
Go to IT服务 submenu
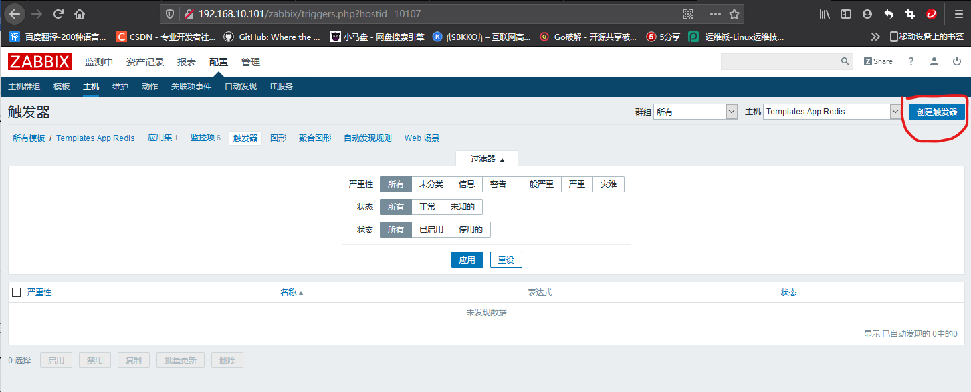(x=282, y=87)
